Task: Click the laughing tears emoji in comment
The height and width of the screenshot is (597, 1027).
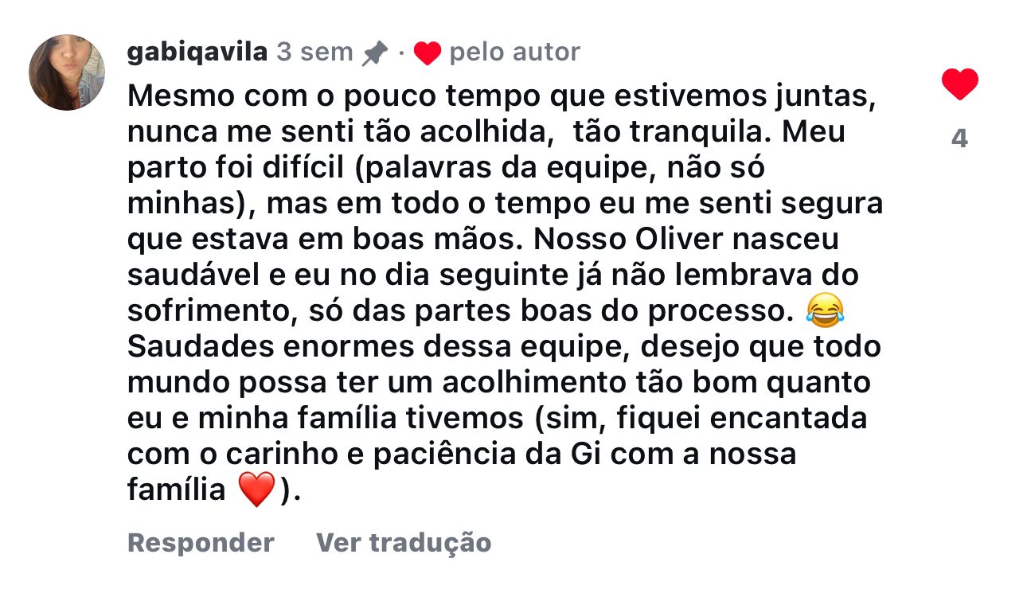Action: tap(824, 310)
